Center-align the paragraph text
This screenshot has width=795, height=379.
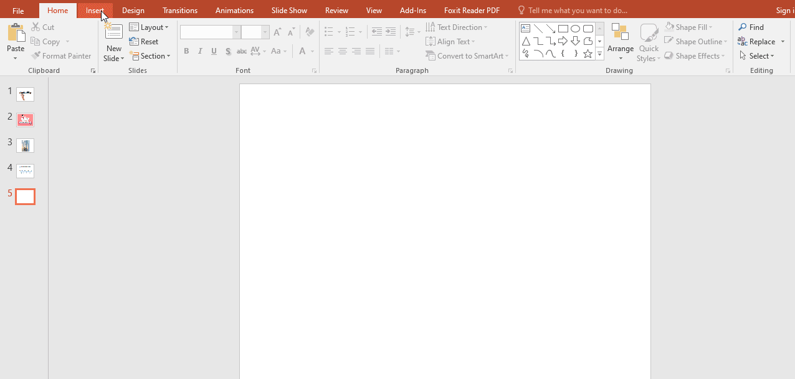pos(342,51)
